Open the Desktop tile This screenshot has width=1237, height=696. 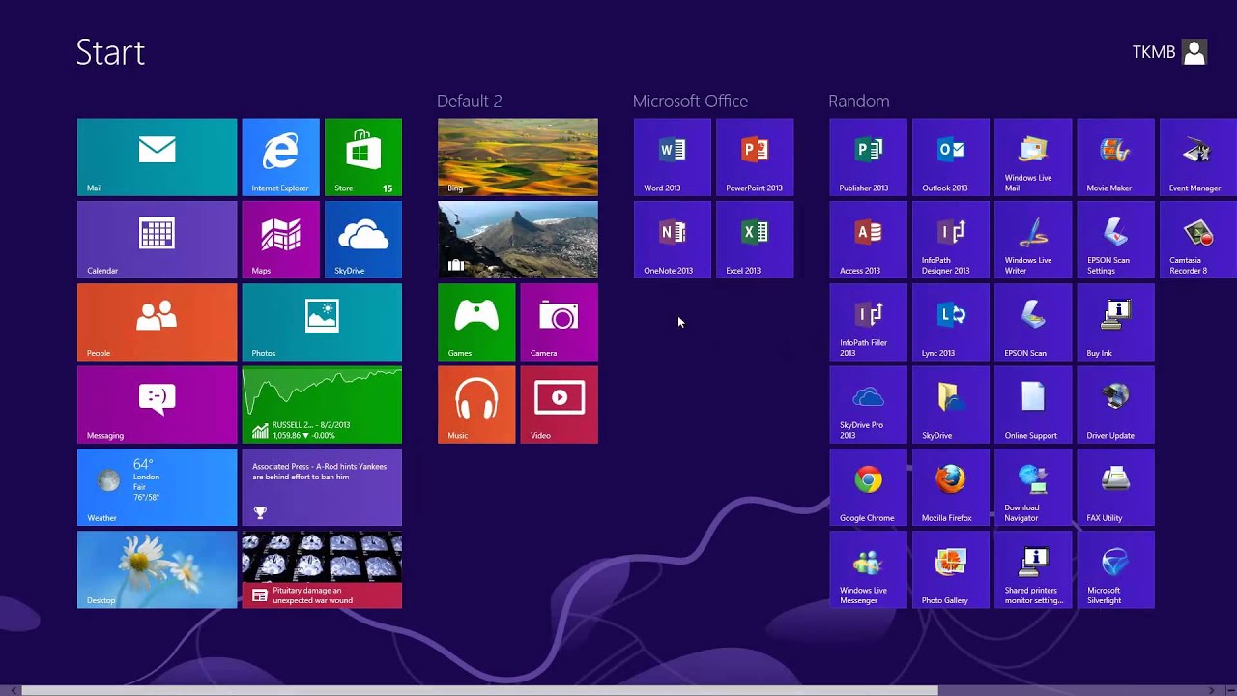[157, 569]
